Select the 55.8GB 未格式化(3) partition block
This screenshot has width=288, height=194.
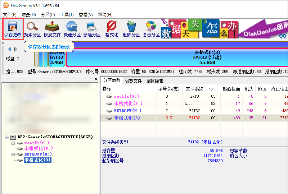click(x=177, y=57)
